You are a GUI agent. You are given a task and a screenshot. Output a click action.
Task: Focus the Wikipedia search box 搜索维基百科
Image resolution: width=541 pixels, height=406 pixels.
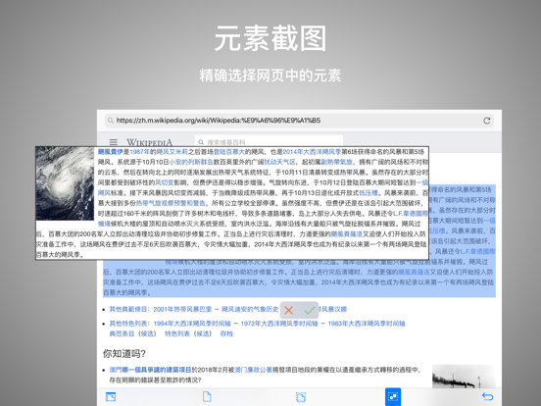click(x=269, y=141)
